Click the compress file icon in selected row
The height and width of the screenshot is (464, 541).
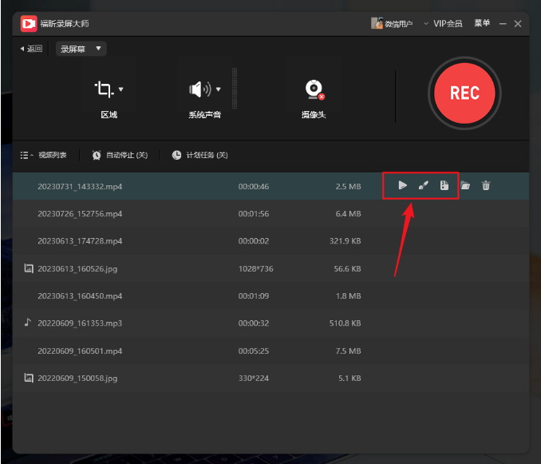pyautogui.click(x=444, y=186)
